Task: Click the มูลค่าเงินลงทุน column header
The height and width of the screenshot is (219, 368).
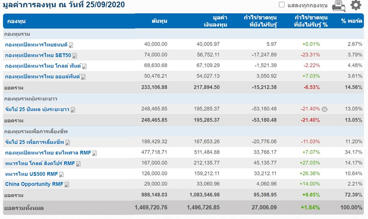Action: [215, 21]
